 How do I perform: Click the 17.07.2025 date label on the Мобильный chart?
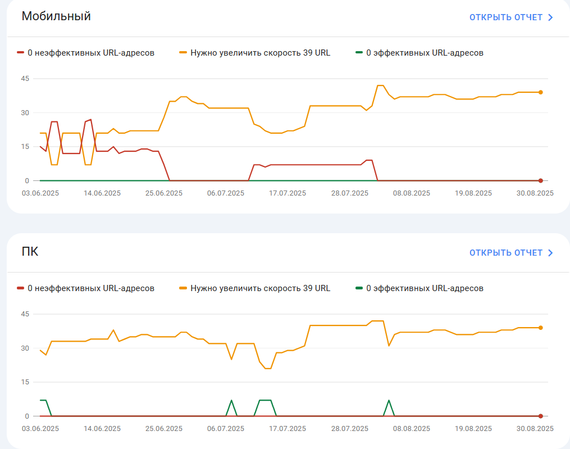[288, 193]
